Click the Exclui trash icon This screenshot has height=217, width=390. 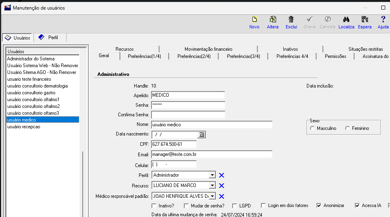(x=291, y=20)
